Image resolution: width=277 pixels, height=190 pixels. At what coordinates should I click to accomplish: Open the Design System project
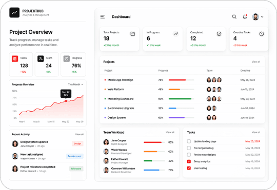pos(116,118)
